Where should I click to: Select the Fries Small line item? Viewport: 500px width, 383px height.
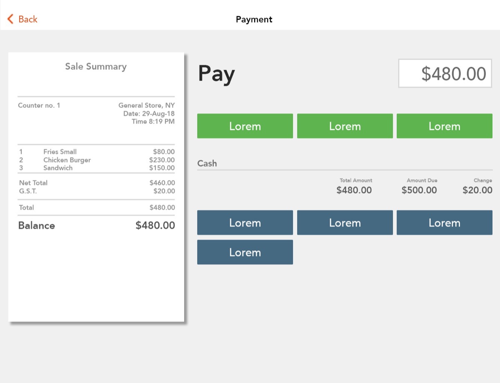97,152
